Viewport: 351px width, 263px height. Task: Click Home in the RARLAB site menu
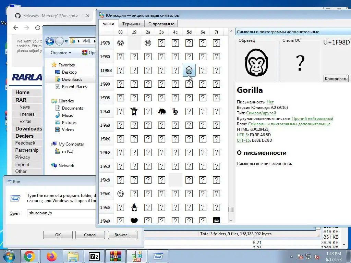point(22,92)
